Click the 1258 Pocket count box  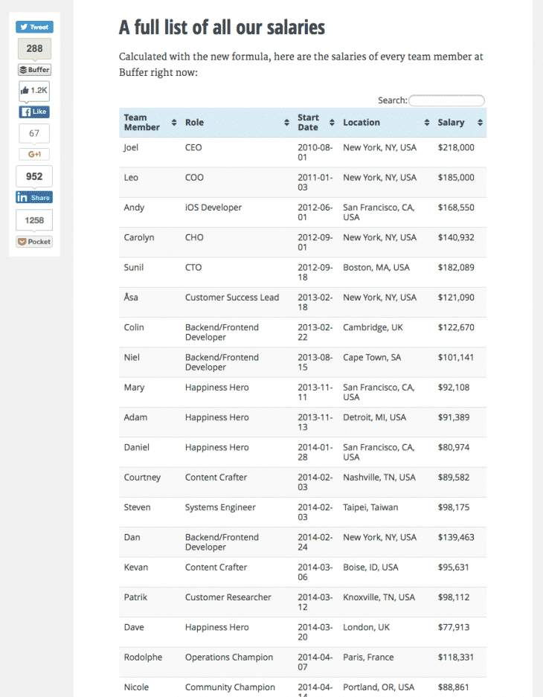click(34, 220)
